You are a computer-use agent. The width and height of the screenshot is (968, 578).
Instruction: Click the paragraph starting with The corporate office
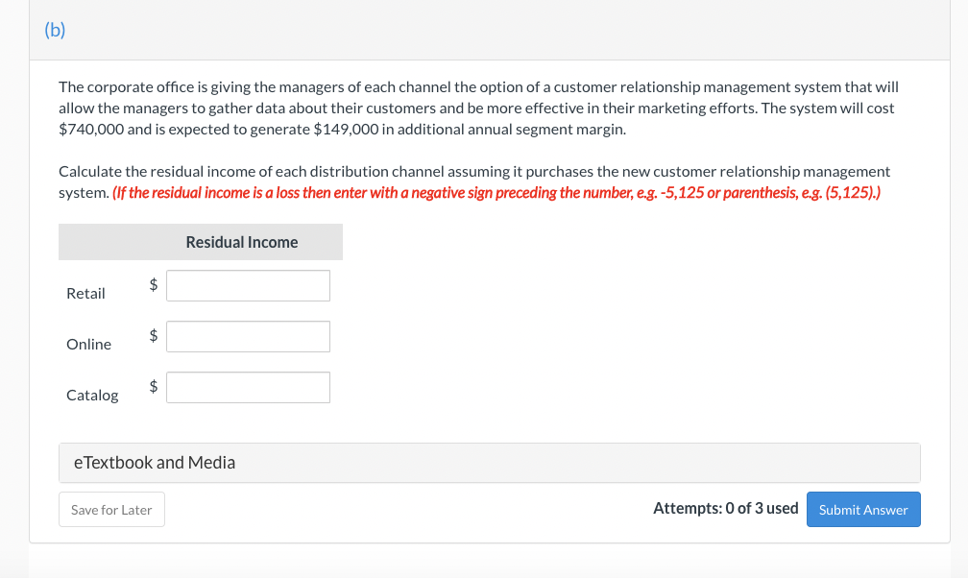click(x=478, y=108)
